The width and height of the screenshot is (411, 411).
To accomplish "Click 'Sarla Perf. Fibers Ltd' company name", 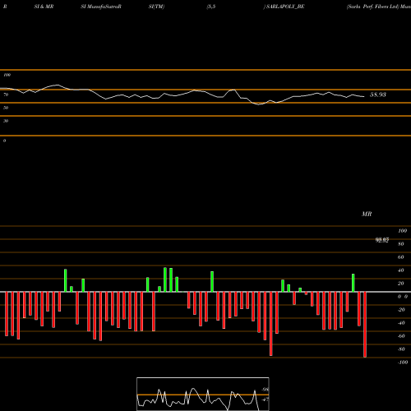I will coord(372,7).
